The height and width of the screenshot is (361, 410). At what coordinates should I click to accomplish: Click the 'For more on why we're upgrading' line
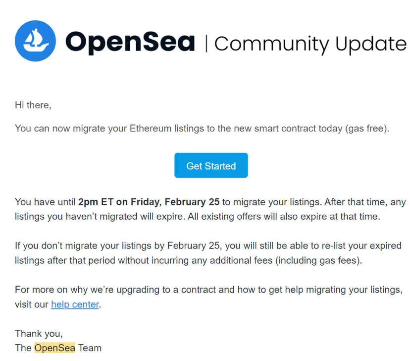click(208, 290)
